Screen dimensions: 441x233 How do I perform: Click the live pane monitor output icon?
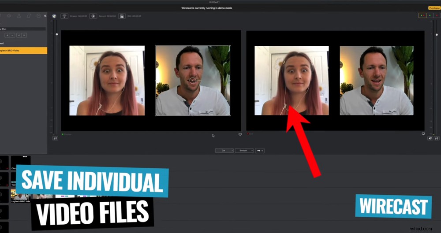[x=423, y=134]
